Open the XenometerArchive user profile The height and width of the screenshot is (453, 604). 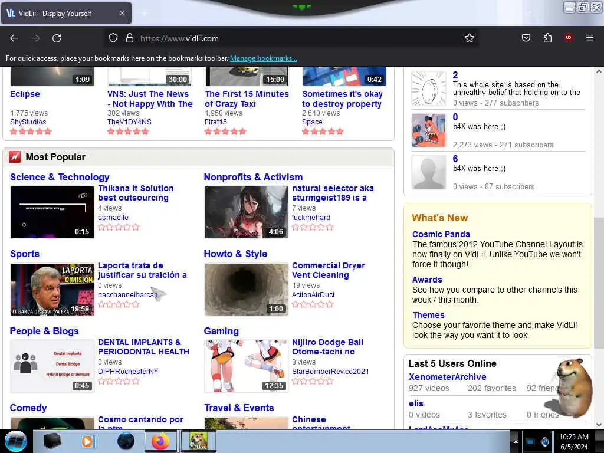pos(447,377)
